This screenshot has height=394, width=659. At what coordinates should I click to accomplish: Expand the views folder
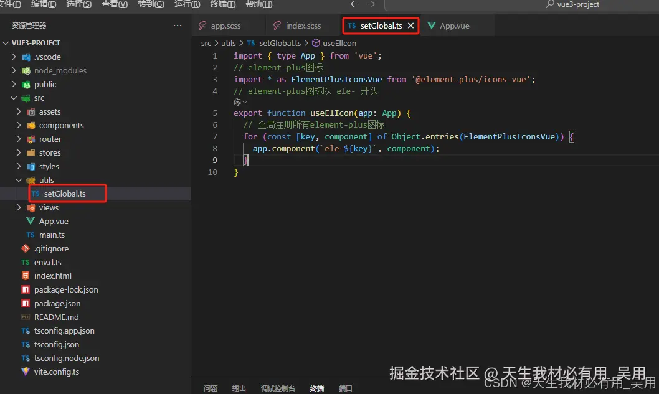19,207
